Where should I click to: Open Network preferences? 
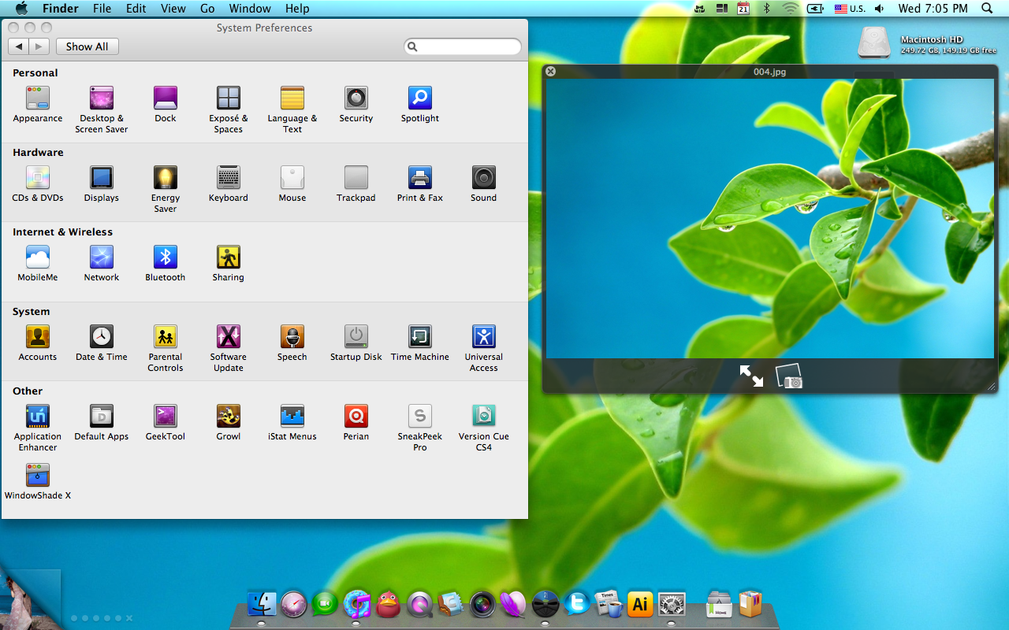(x=102, y=263)
